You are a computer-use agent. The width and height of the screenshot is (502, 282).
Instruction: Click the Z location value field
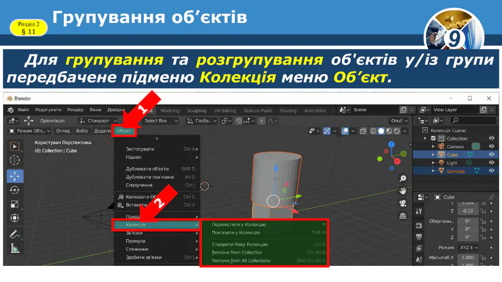click(467, 211)
